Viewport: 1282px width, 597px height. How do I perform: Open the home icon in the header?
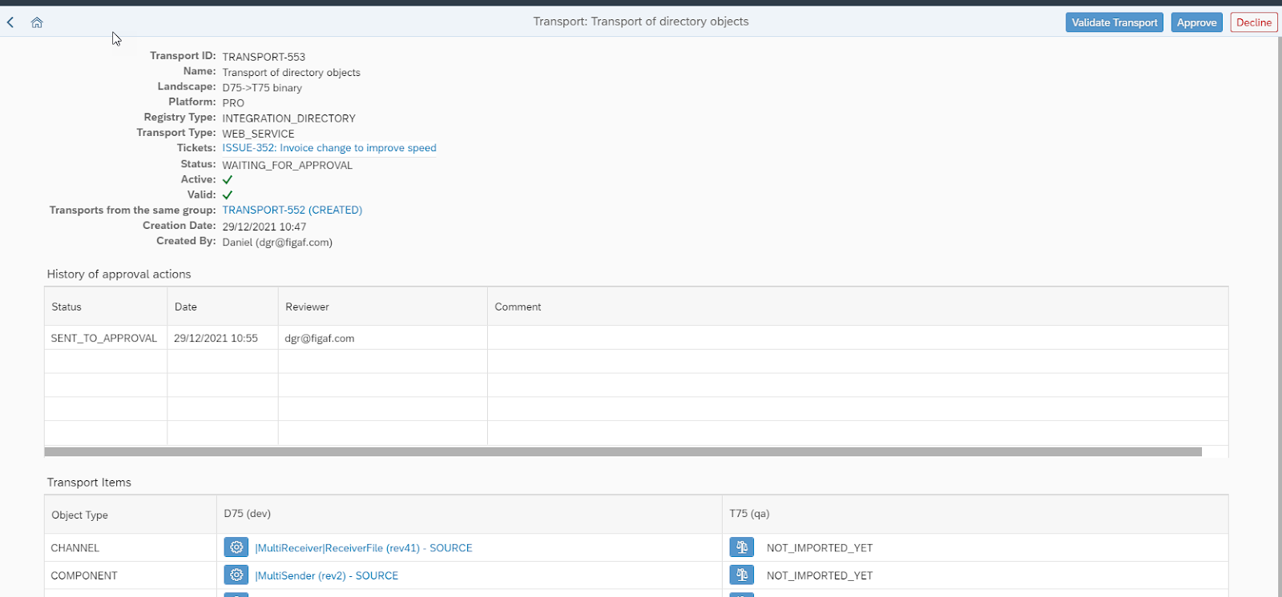coord(37,22)
